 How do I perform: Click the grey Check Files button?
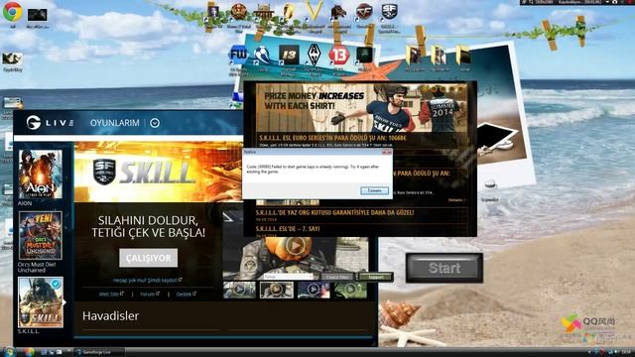coord(337,277)
